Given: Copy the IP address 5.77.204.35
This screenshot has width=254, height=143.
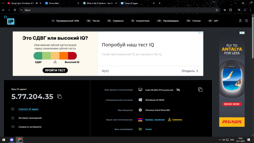Looking at the screenshot, I should click(60, 97).
